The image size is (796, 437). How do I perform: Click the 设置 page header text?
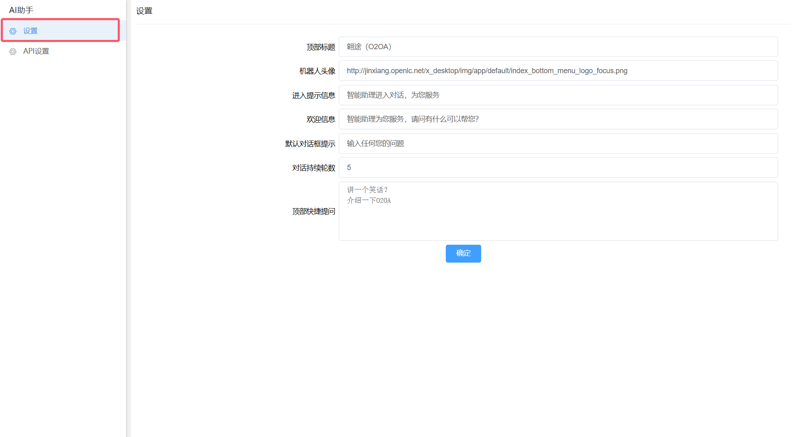(144, 11)
